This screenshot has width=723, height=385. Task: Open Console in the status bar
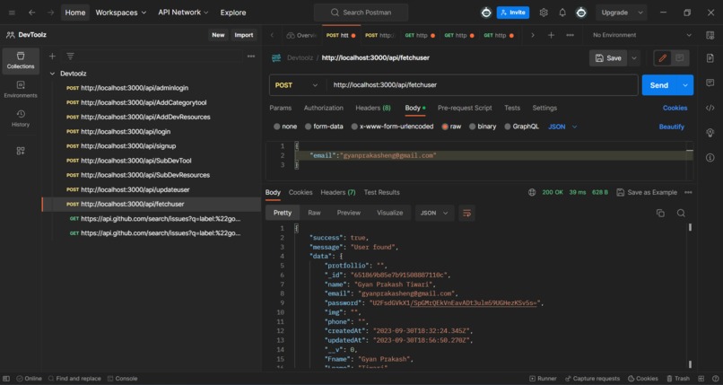122,379
